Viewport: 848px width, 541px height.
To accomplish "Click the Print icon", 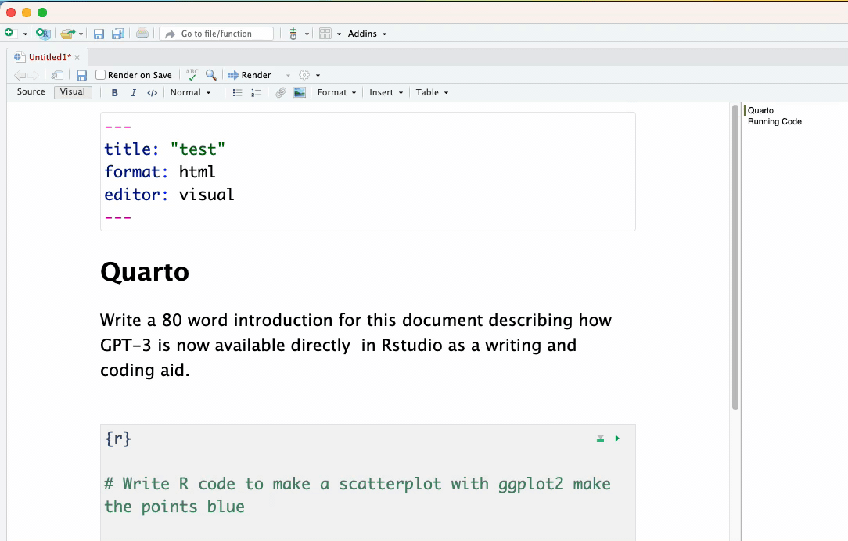I will pos(142,34).
